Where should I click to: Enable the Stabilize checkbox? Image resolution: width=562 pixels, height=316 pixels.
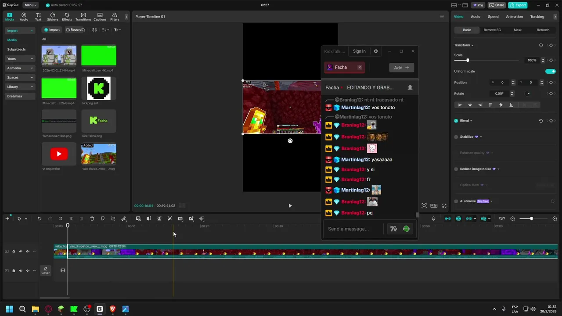coord(456,137)
